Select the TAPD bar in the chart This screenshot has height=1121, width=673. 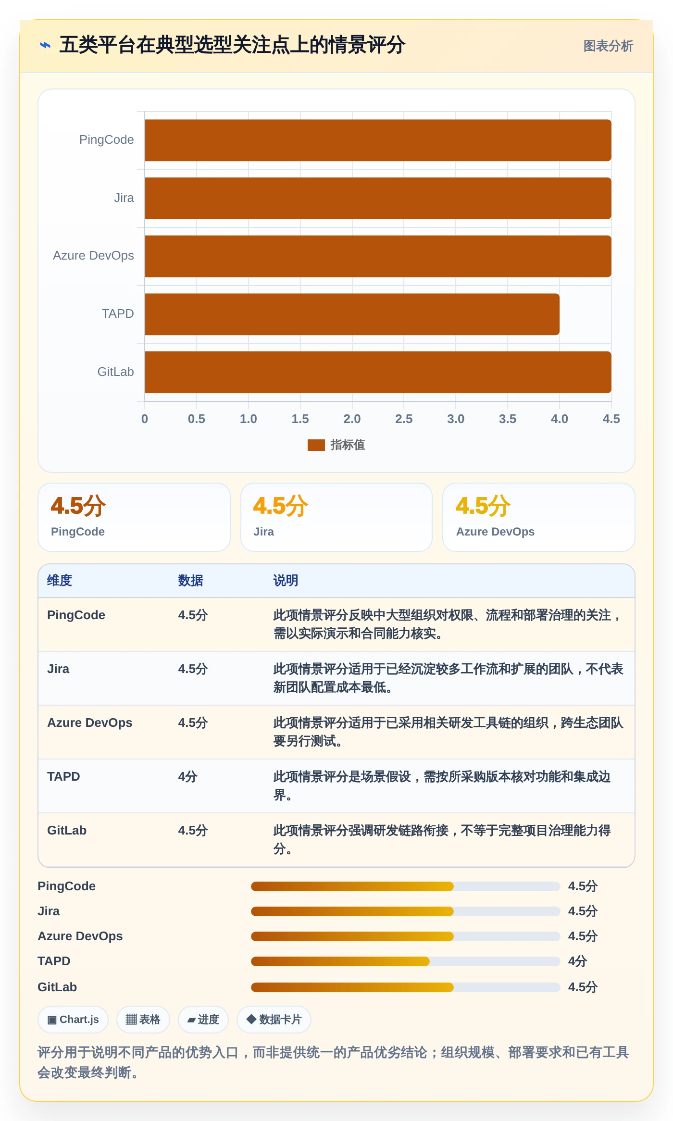pyautogui.click(x=352, y=314)
